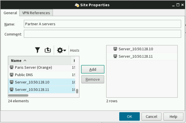Select Paris Server (Orange) row

(x=42, y=68)
